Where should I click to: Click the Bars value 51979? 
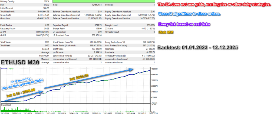47,5
